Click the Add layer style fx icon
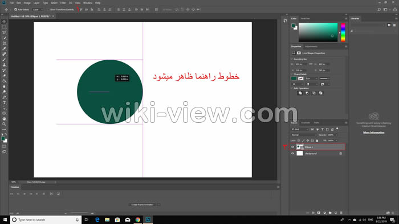The height and width of the screenshot is (224, 399). coord(313,213)
